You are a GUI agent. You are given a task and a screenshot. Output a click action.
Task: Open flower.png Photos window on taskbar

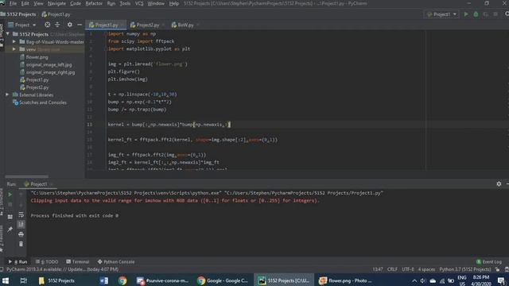pos(345,280)
